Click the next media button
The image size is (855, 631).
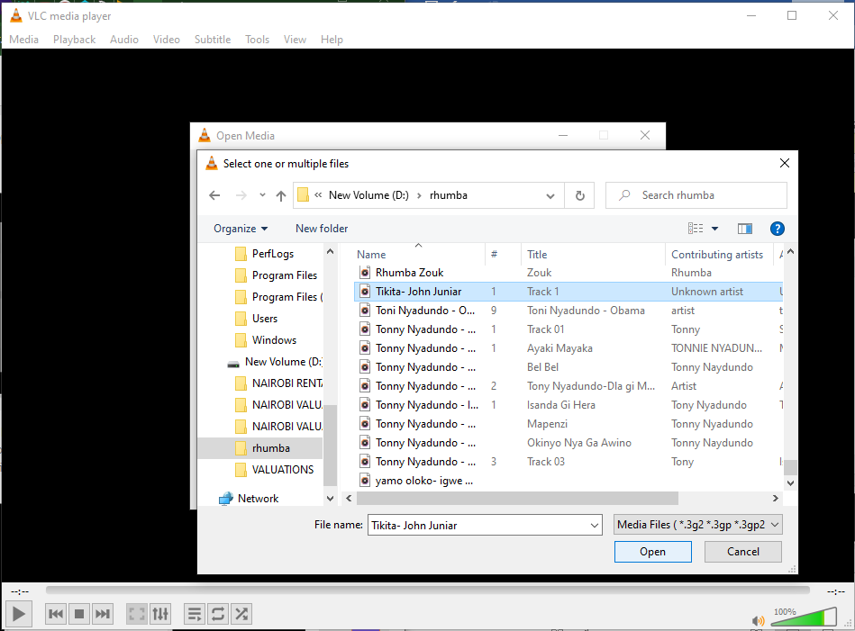pyautogui.click(x=103, y=614)
